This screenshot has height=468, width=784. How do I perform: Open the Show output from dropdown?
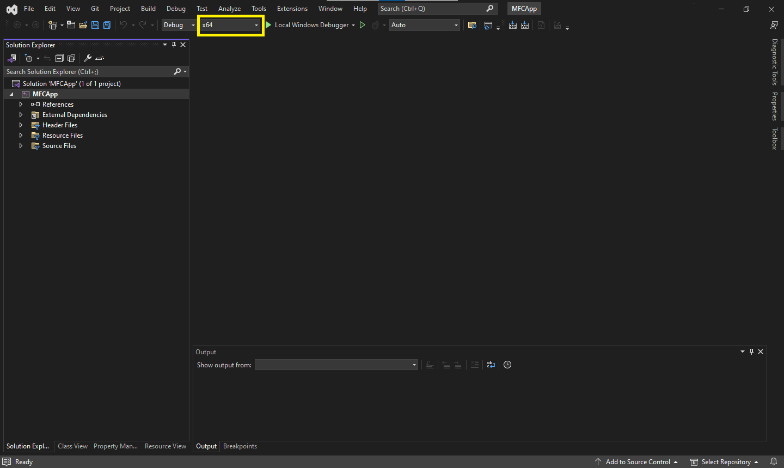(336, 365)
